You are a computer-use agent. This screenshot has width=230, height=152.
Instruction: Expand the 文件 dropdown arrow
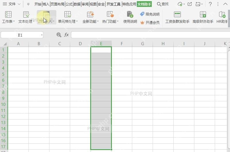pos(19,4)
